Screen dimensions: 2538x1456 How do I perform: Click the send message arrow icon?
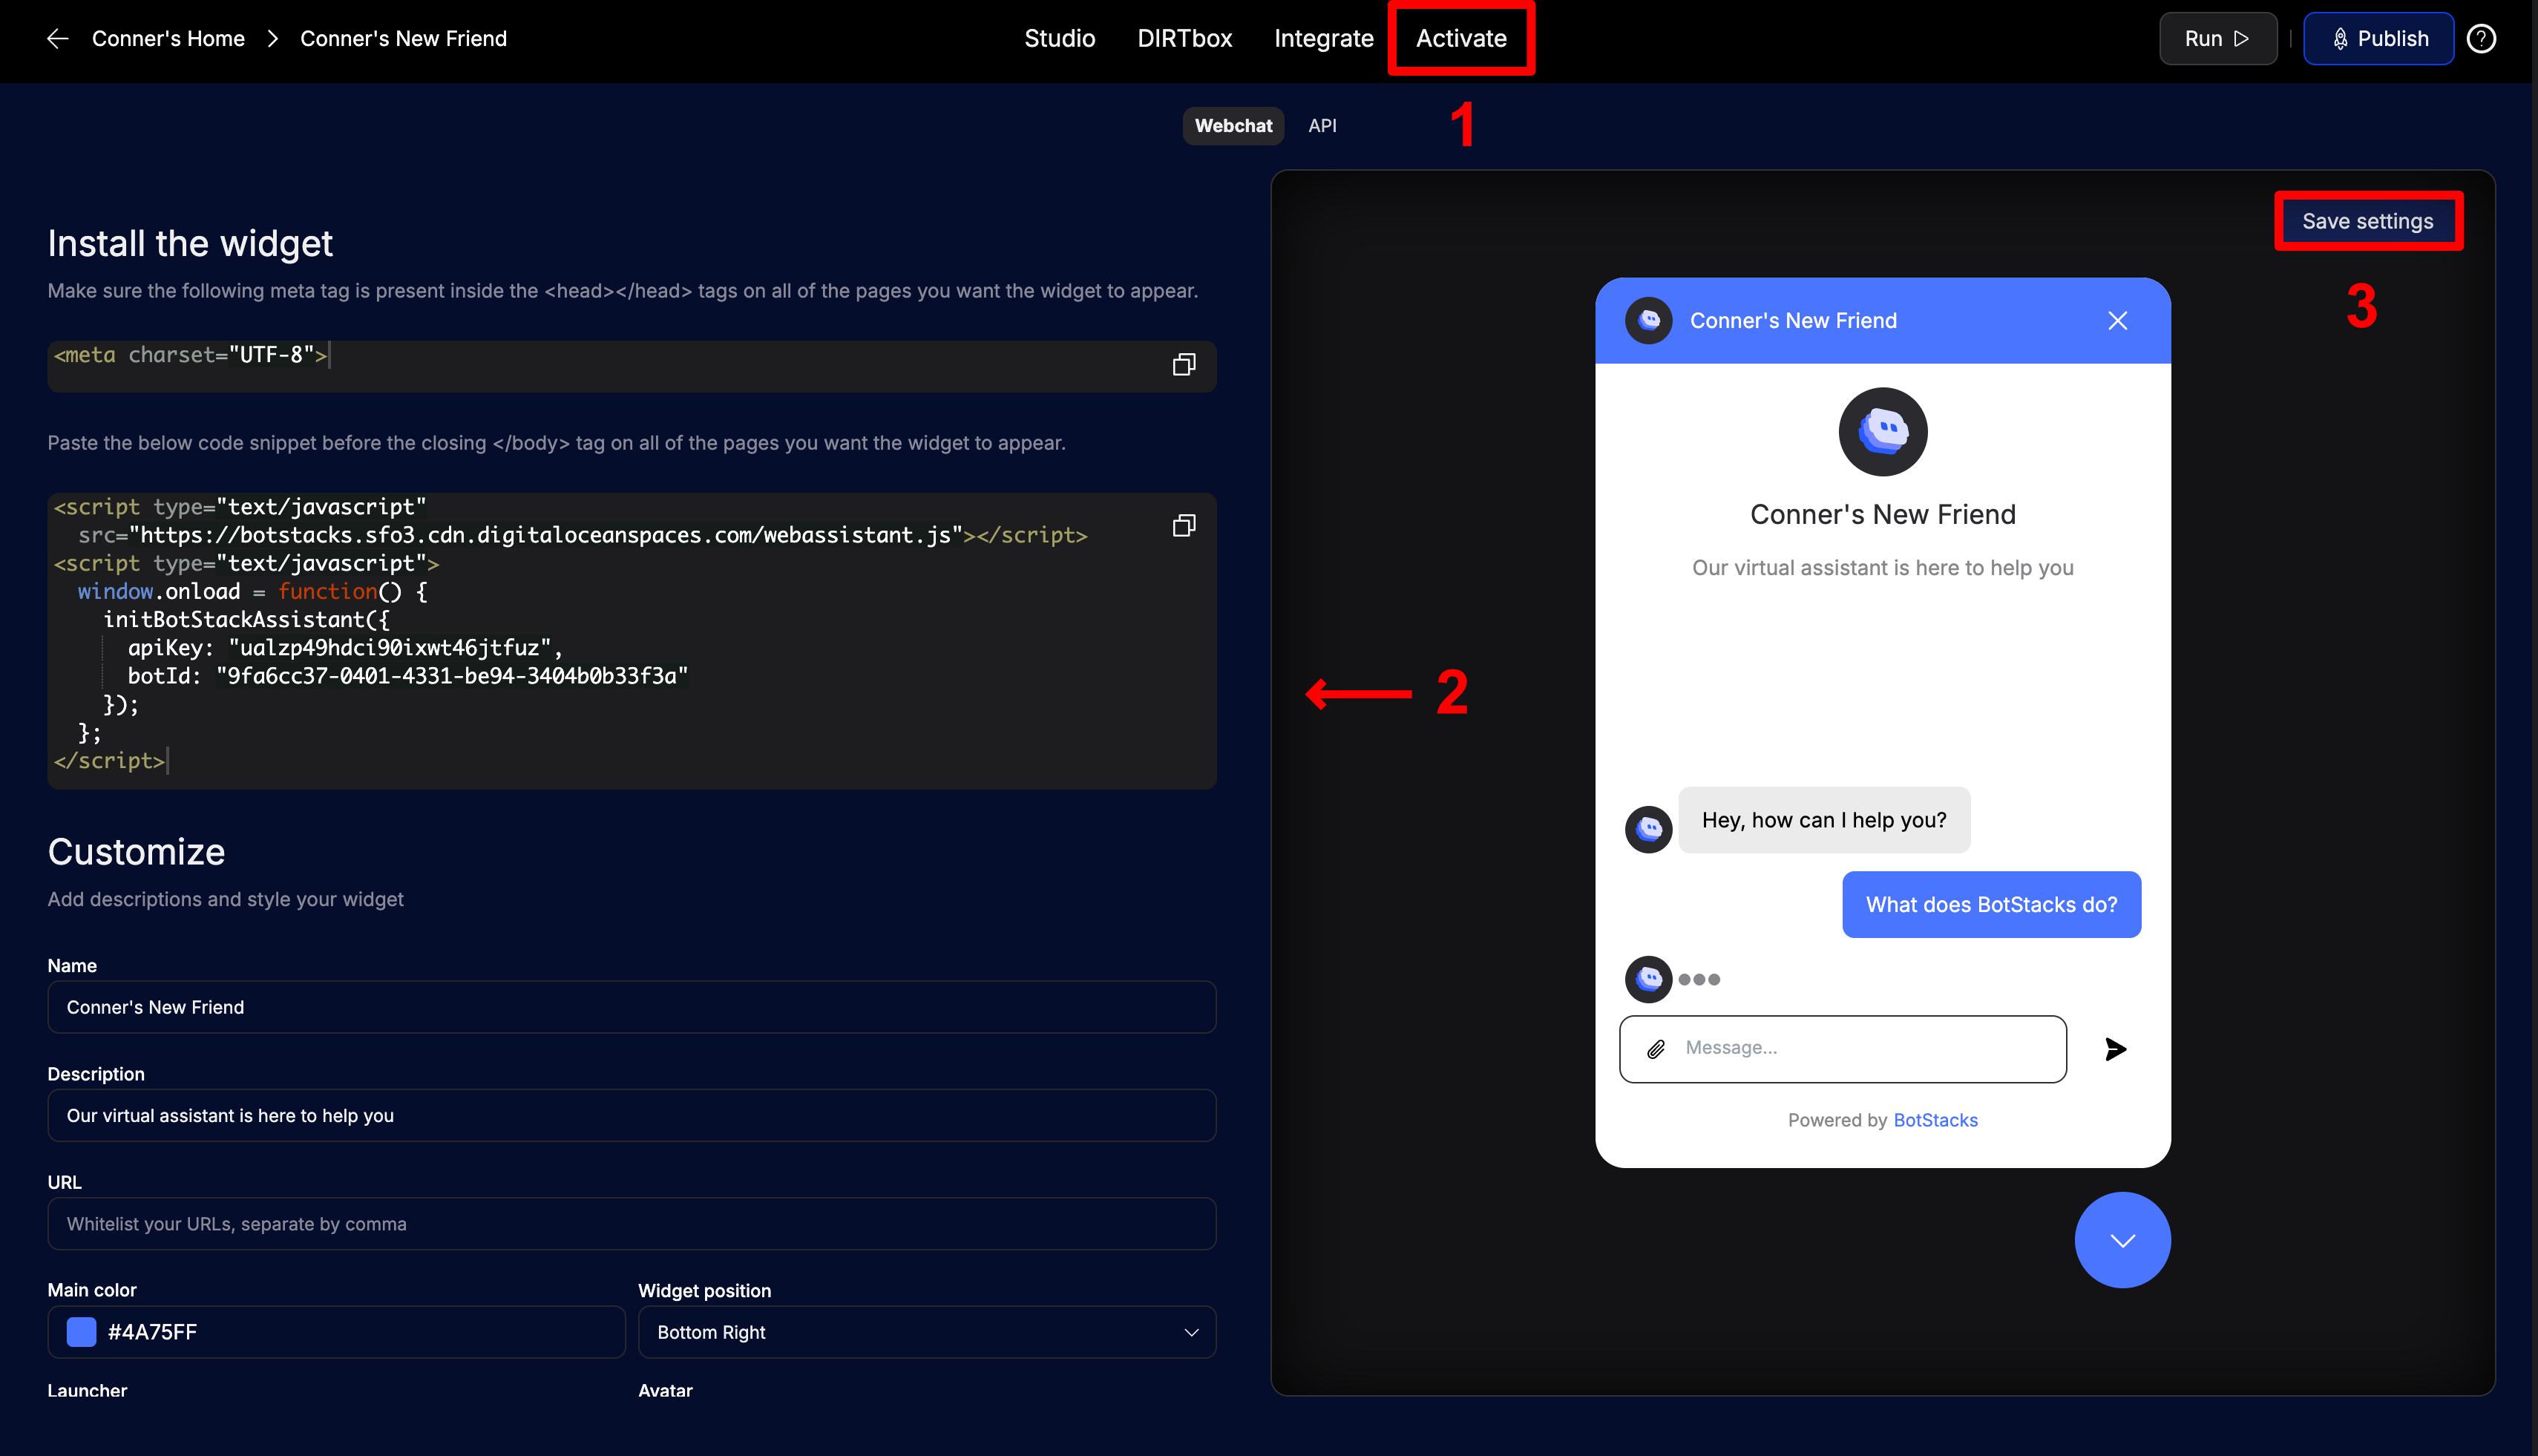click(2115, 1049)
